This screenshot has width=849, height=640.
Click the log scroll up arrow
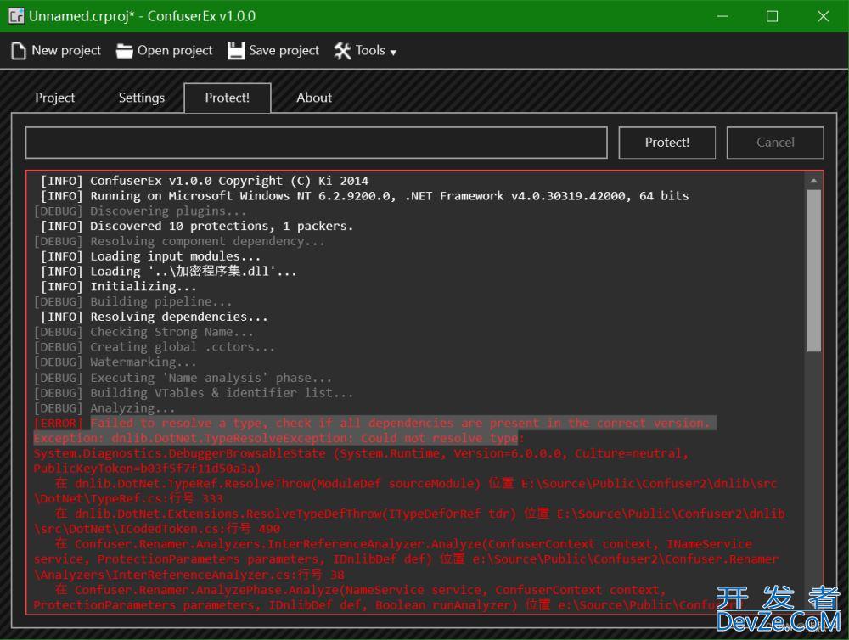point(813,181)
